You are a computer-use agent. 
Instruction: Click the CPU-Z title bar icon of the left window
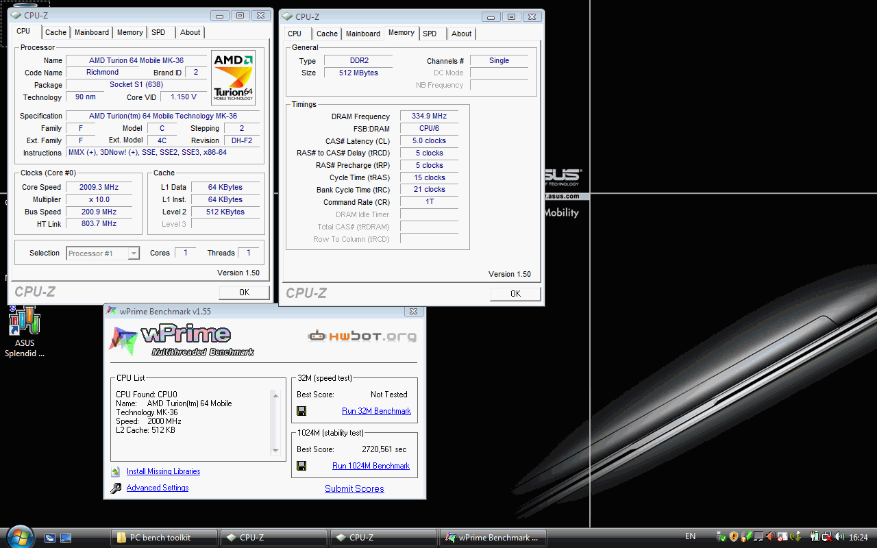[x=16, y=15]
